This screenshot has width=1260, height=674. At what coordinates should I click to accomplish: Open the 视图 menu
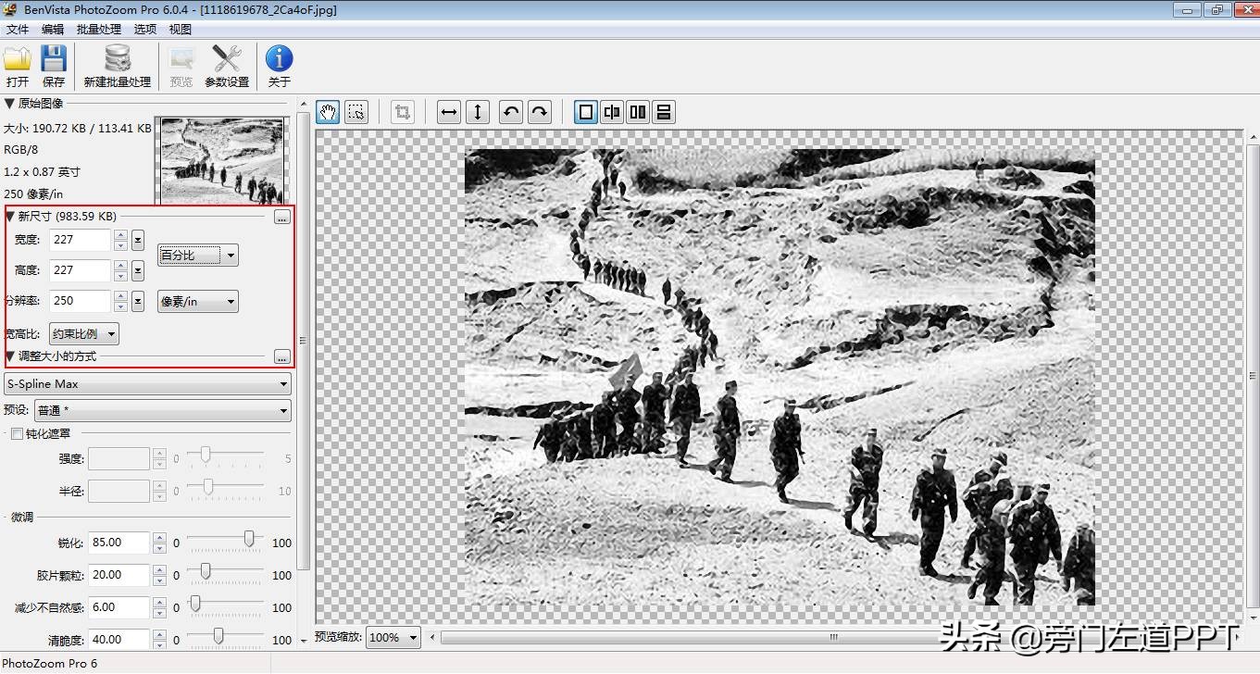(181, 30)
